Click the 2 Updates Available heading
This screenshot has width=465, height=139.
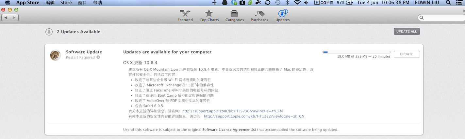78,32
